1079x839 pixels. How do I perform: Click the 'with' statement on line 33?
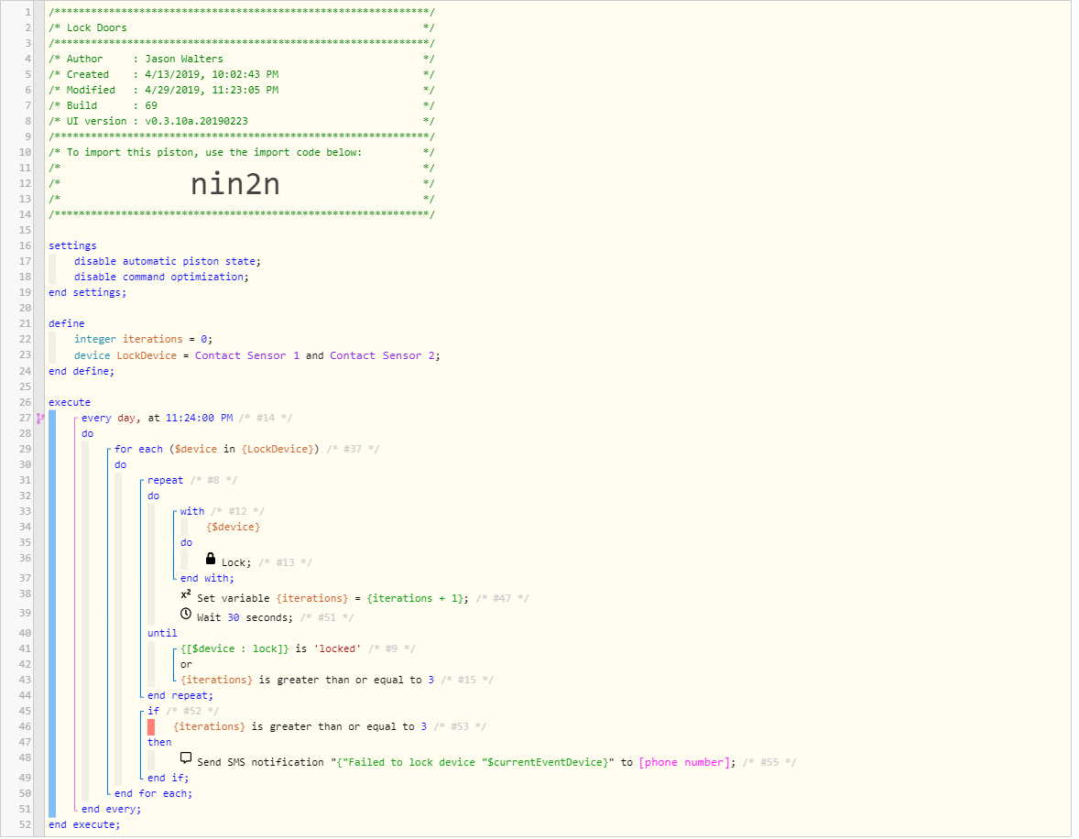(x=192, y=512)
